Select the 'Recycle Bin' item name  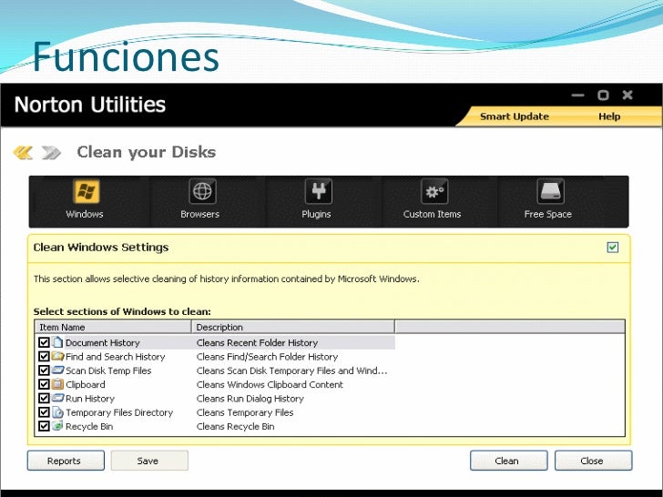[89, 426]
